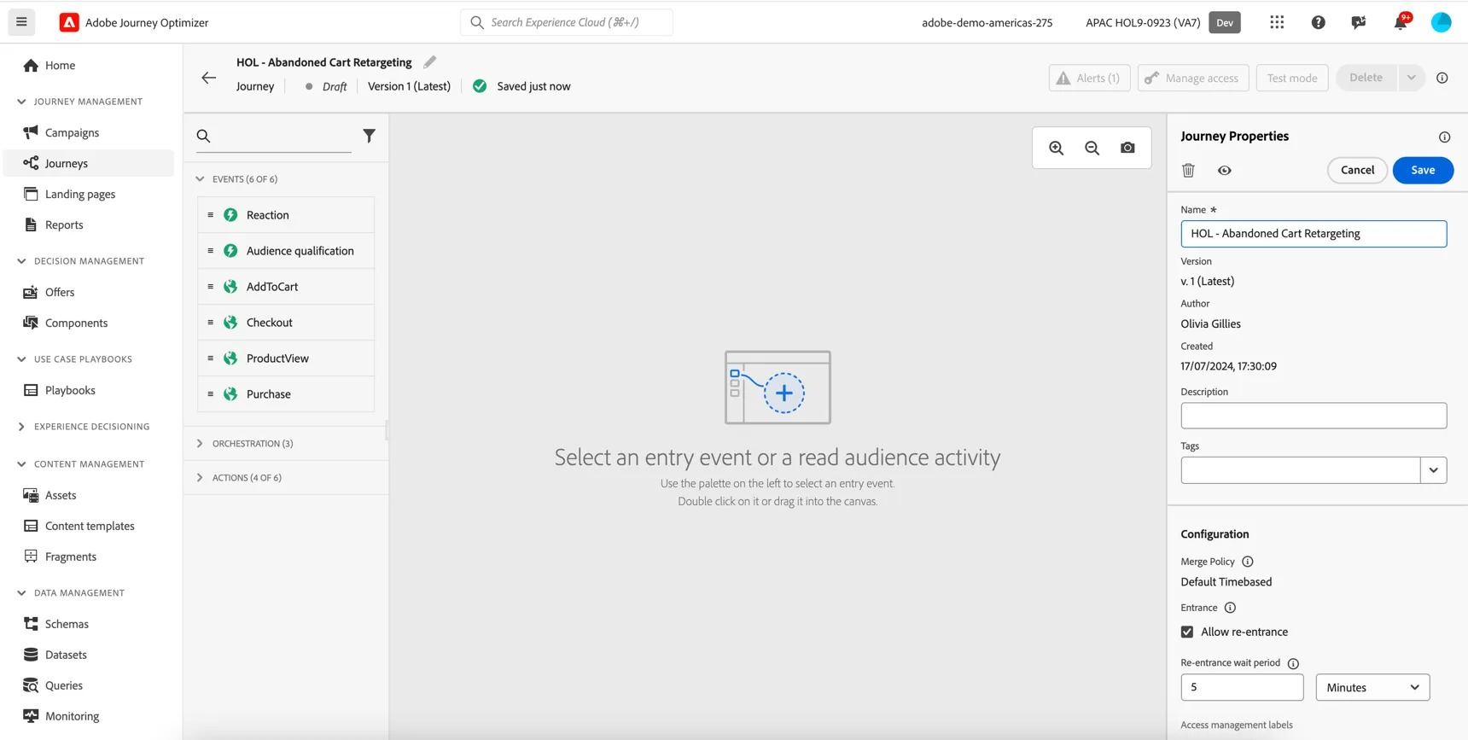1468x740 pixels.
Task: Open the hamburger navigation menu
Action: [x=21, y=22]
